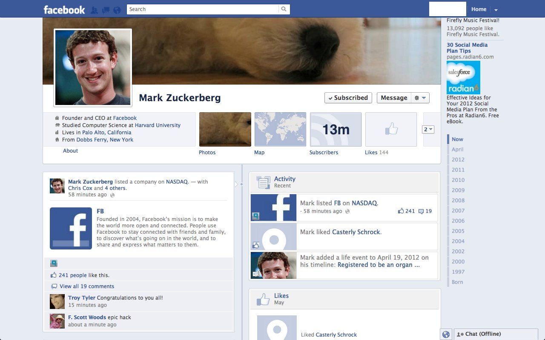Open the messages icon in top bar

(x=106, y=9)
